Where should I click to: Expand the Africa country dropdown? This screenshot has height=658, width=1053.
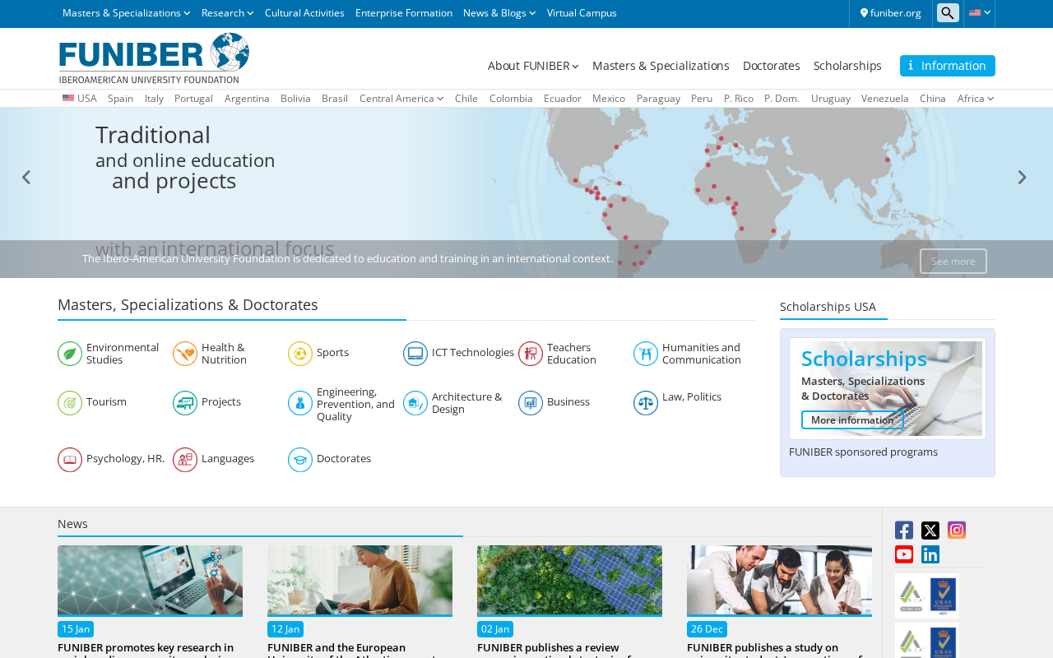(x=976, y=99)
